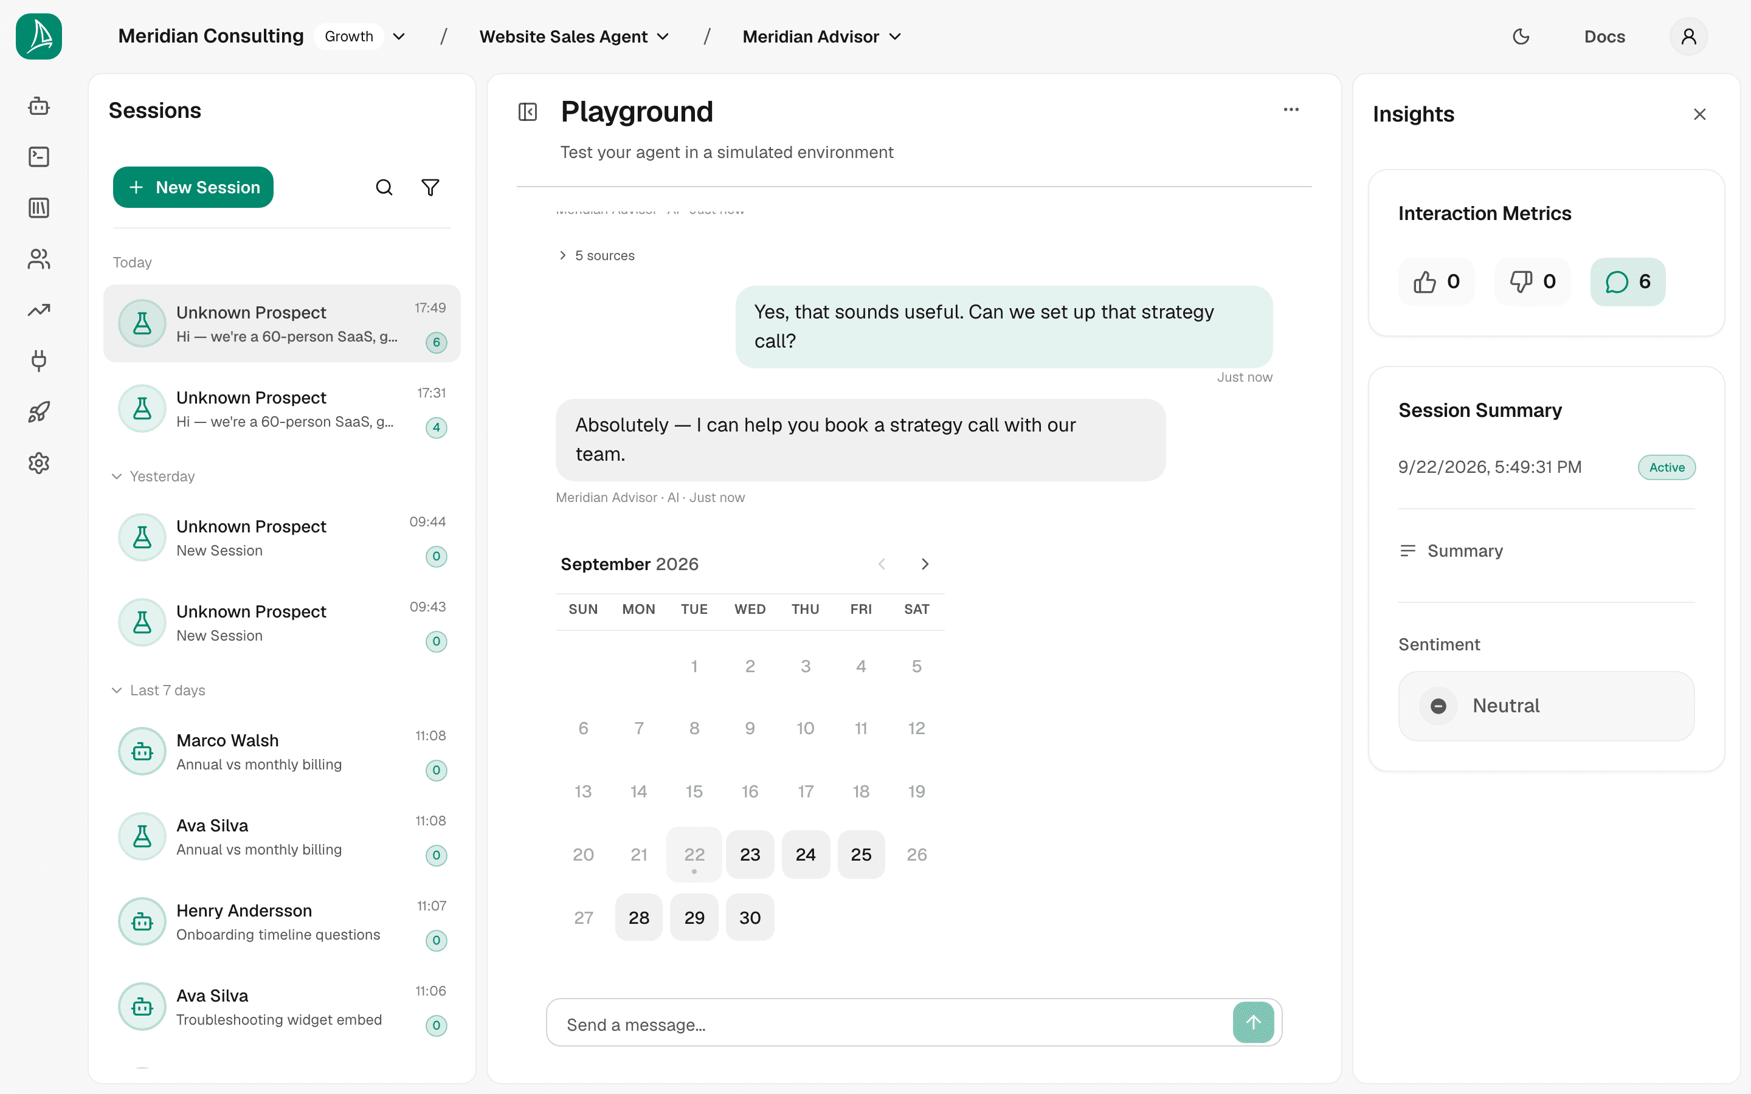Open the Playground more options ellipsis

(1291, 110)
